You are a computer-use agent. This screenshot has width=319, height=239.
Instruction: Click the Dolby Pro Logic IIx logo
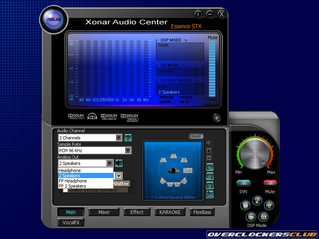coord(109,117)
